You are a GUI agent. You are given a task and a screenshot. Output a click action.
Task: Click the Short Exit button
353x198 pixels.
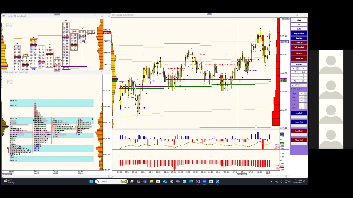point(299,140)
